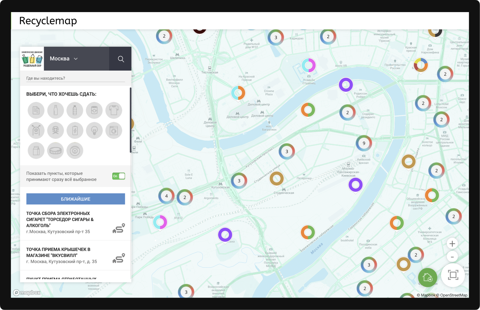
Task: Select the milk carton Tetra Pak icon
Action: pos(36,150)
